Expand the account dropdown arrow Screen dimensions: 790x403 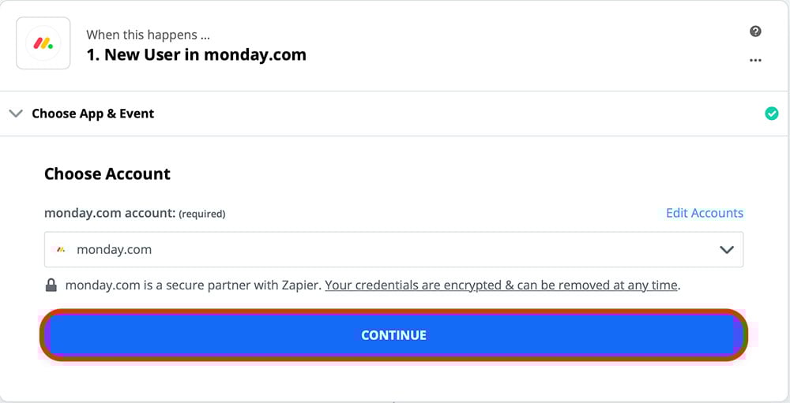[727, 250]
